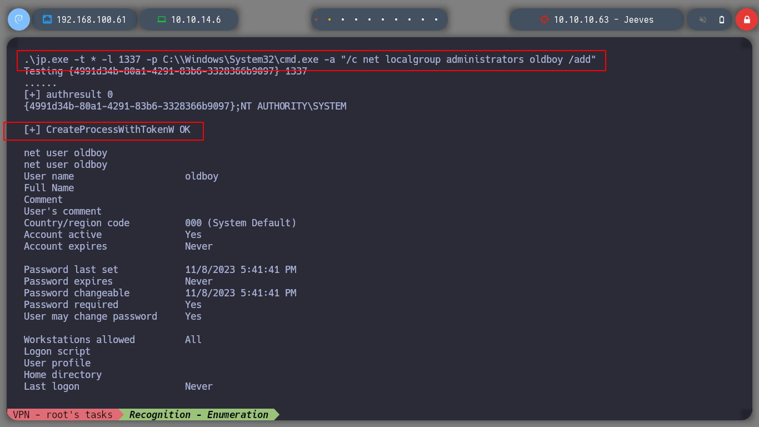The height and width of the screenshot is (427, 759).
Task: Click the 'Country/region code' label
Action: (77, 223)
